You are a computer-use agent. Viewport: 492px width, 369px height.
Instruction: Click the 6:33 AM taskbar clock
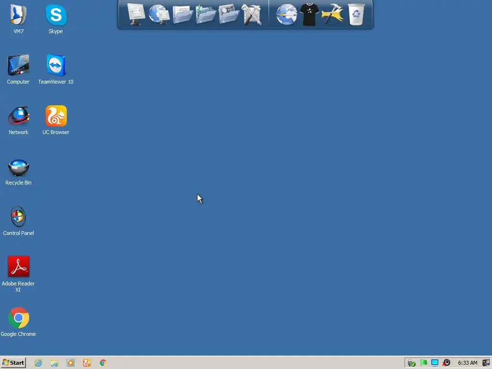[x=467, y=363]
